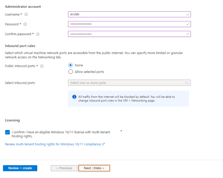Click into the Username field containing avslab
Viewport: 223px width, 178px height.
click(x=126, y=14)
